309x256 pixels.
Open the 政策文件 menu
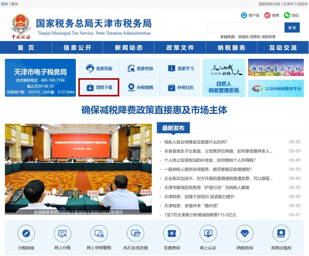click(x=180, y=47)
